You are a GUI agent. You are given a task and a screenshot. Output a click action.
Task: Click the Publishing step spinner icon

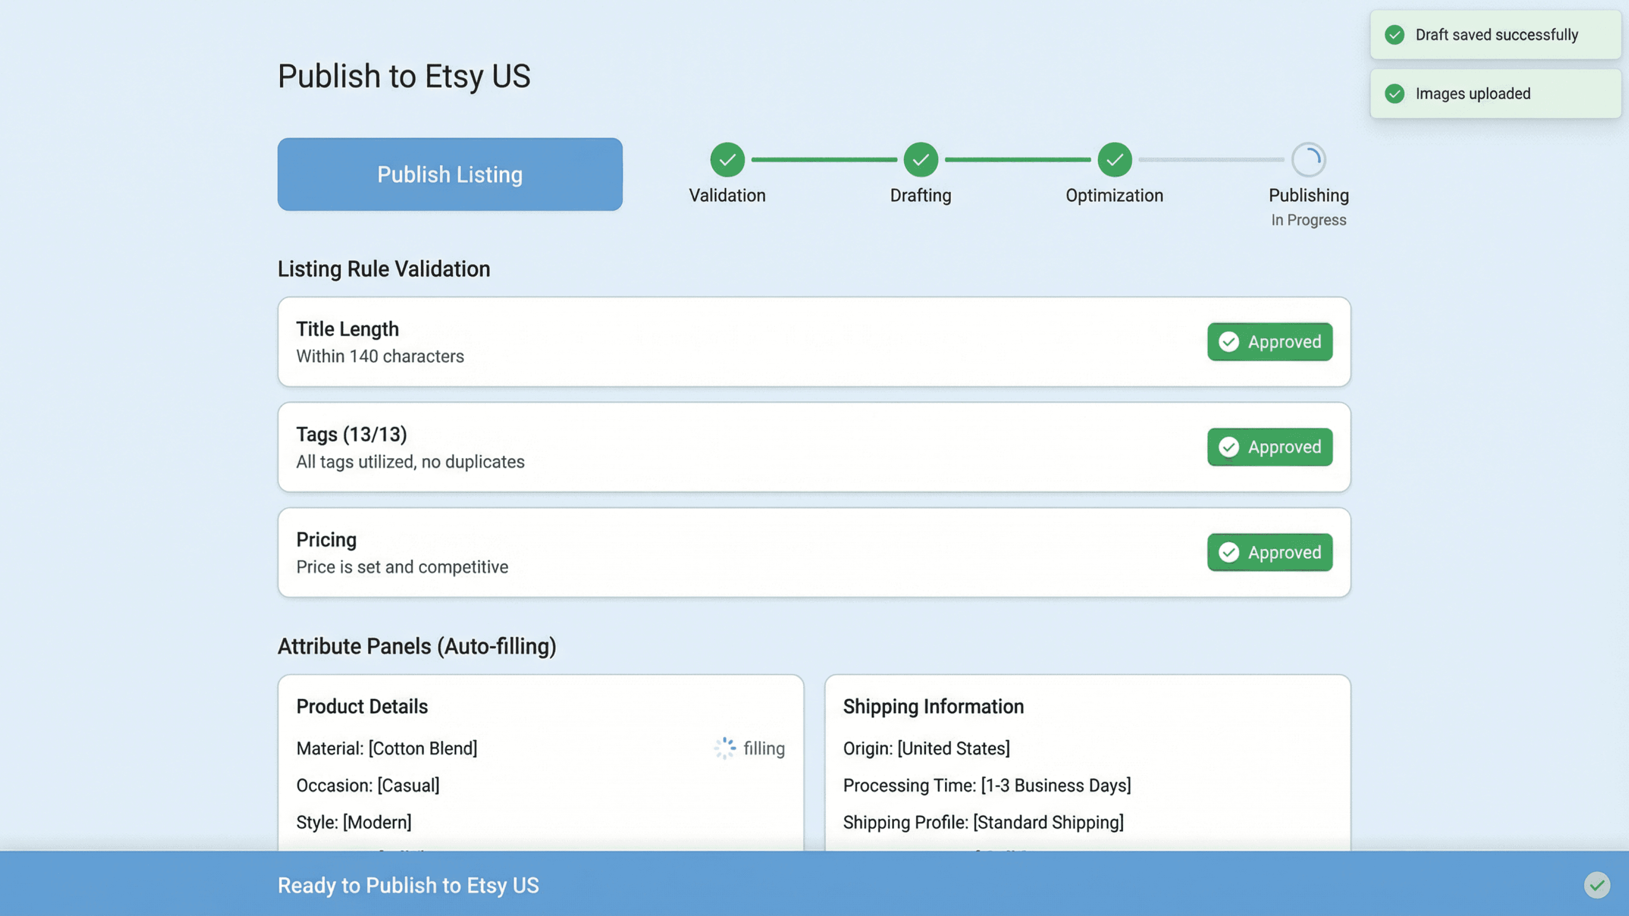[1308, 159]
